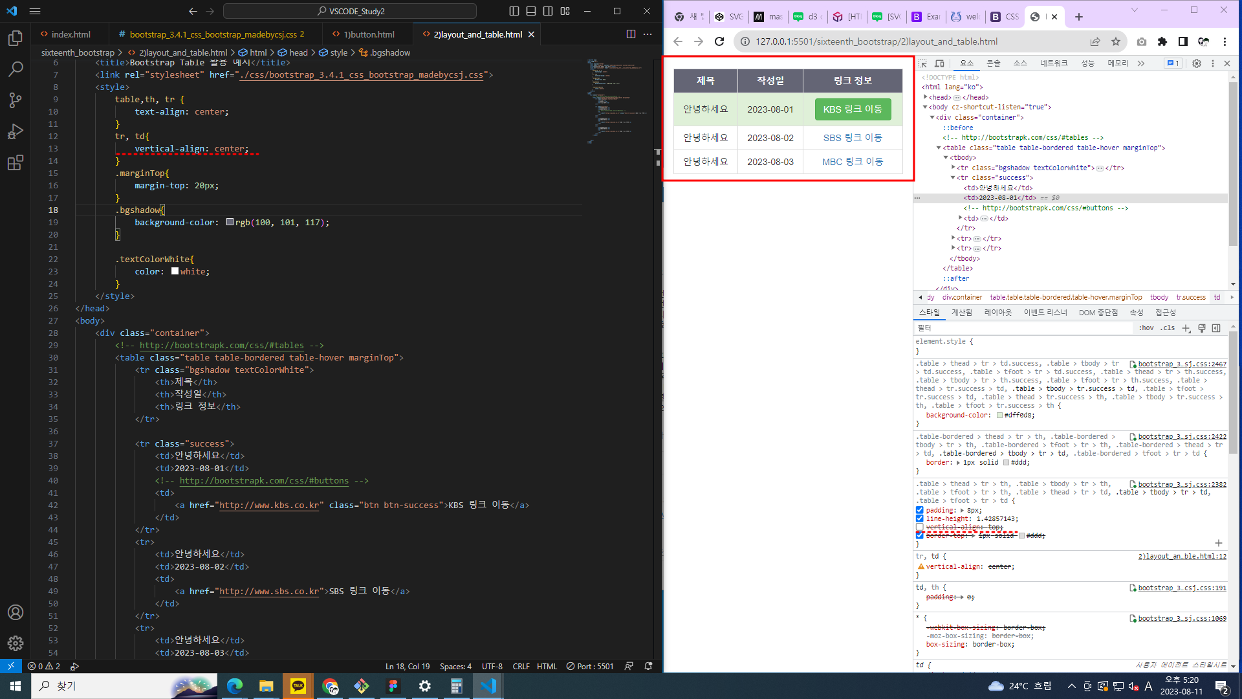1242x699 pixels.
Task: Open the 계산됨 tab in styles pane
Action: [961, 313]
